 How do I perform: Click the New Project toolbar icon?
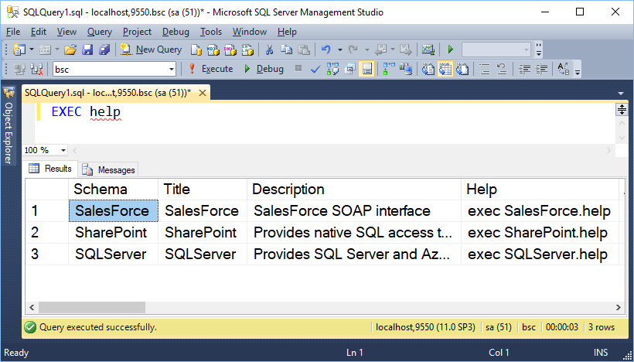coord(19,50)
